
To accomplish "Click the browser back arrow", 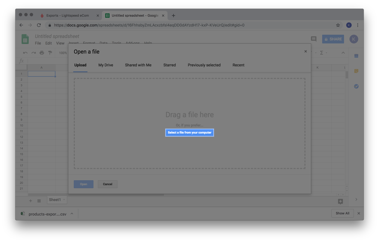I will click(21, 25).
